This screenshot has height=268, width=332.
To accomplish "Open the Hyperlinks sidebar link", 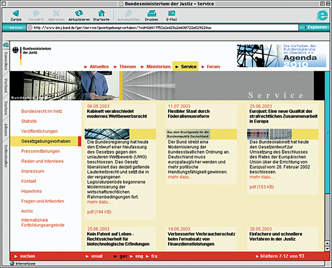I will click(31, 191).
